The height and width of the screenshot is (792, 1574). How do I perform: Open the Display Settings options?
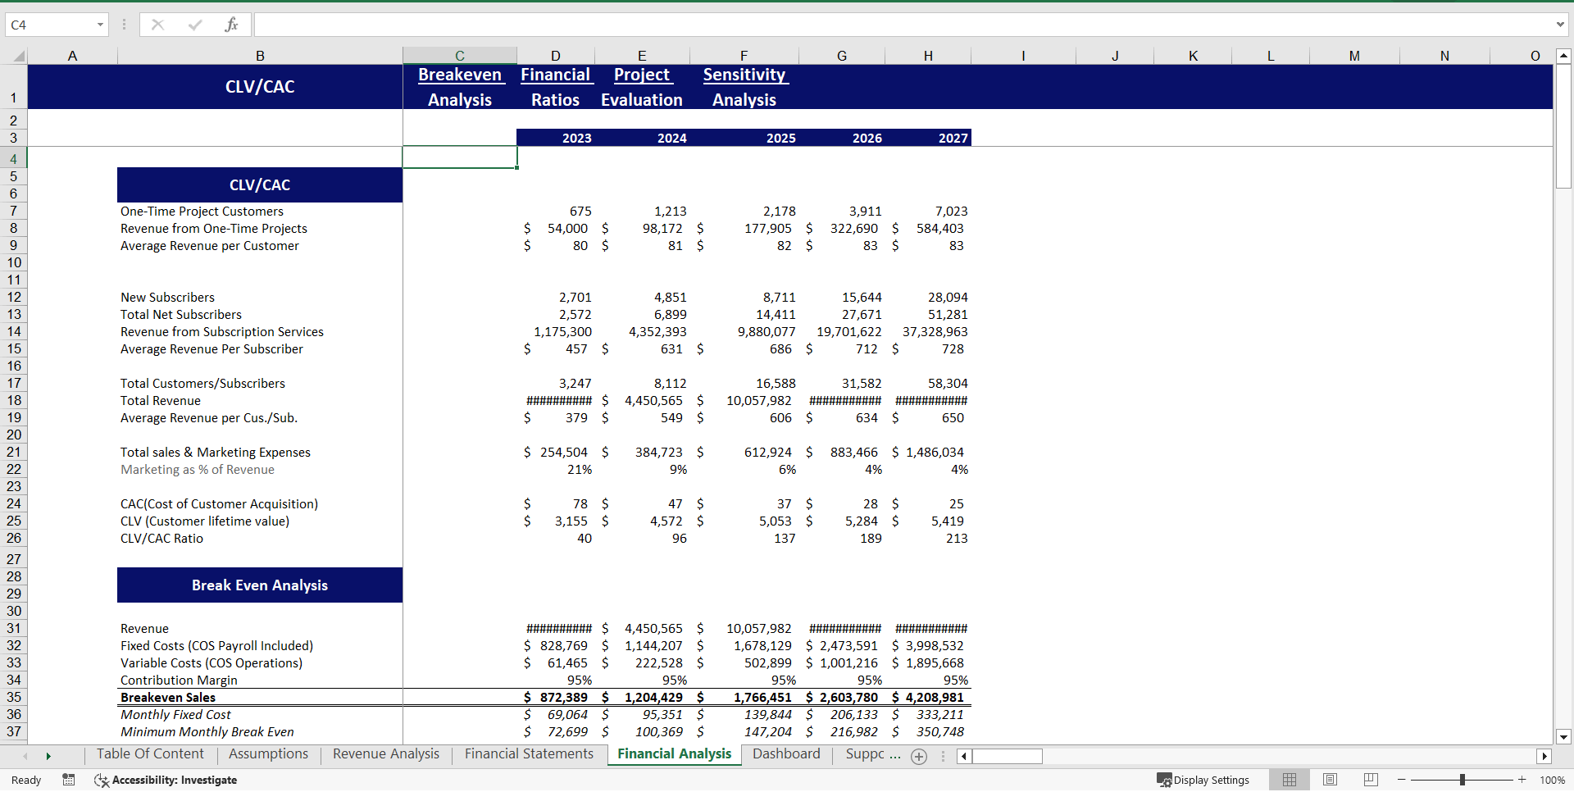1203,780
